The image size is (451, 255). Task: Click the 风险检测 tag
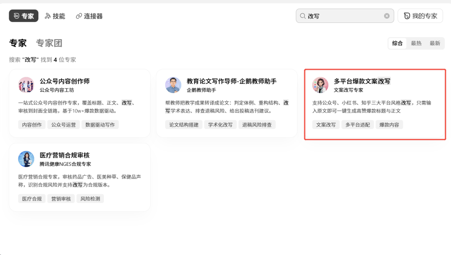point(90,199)
